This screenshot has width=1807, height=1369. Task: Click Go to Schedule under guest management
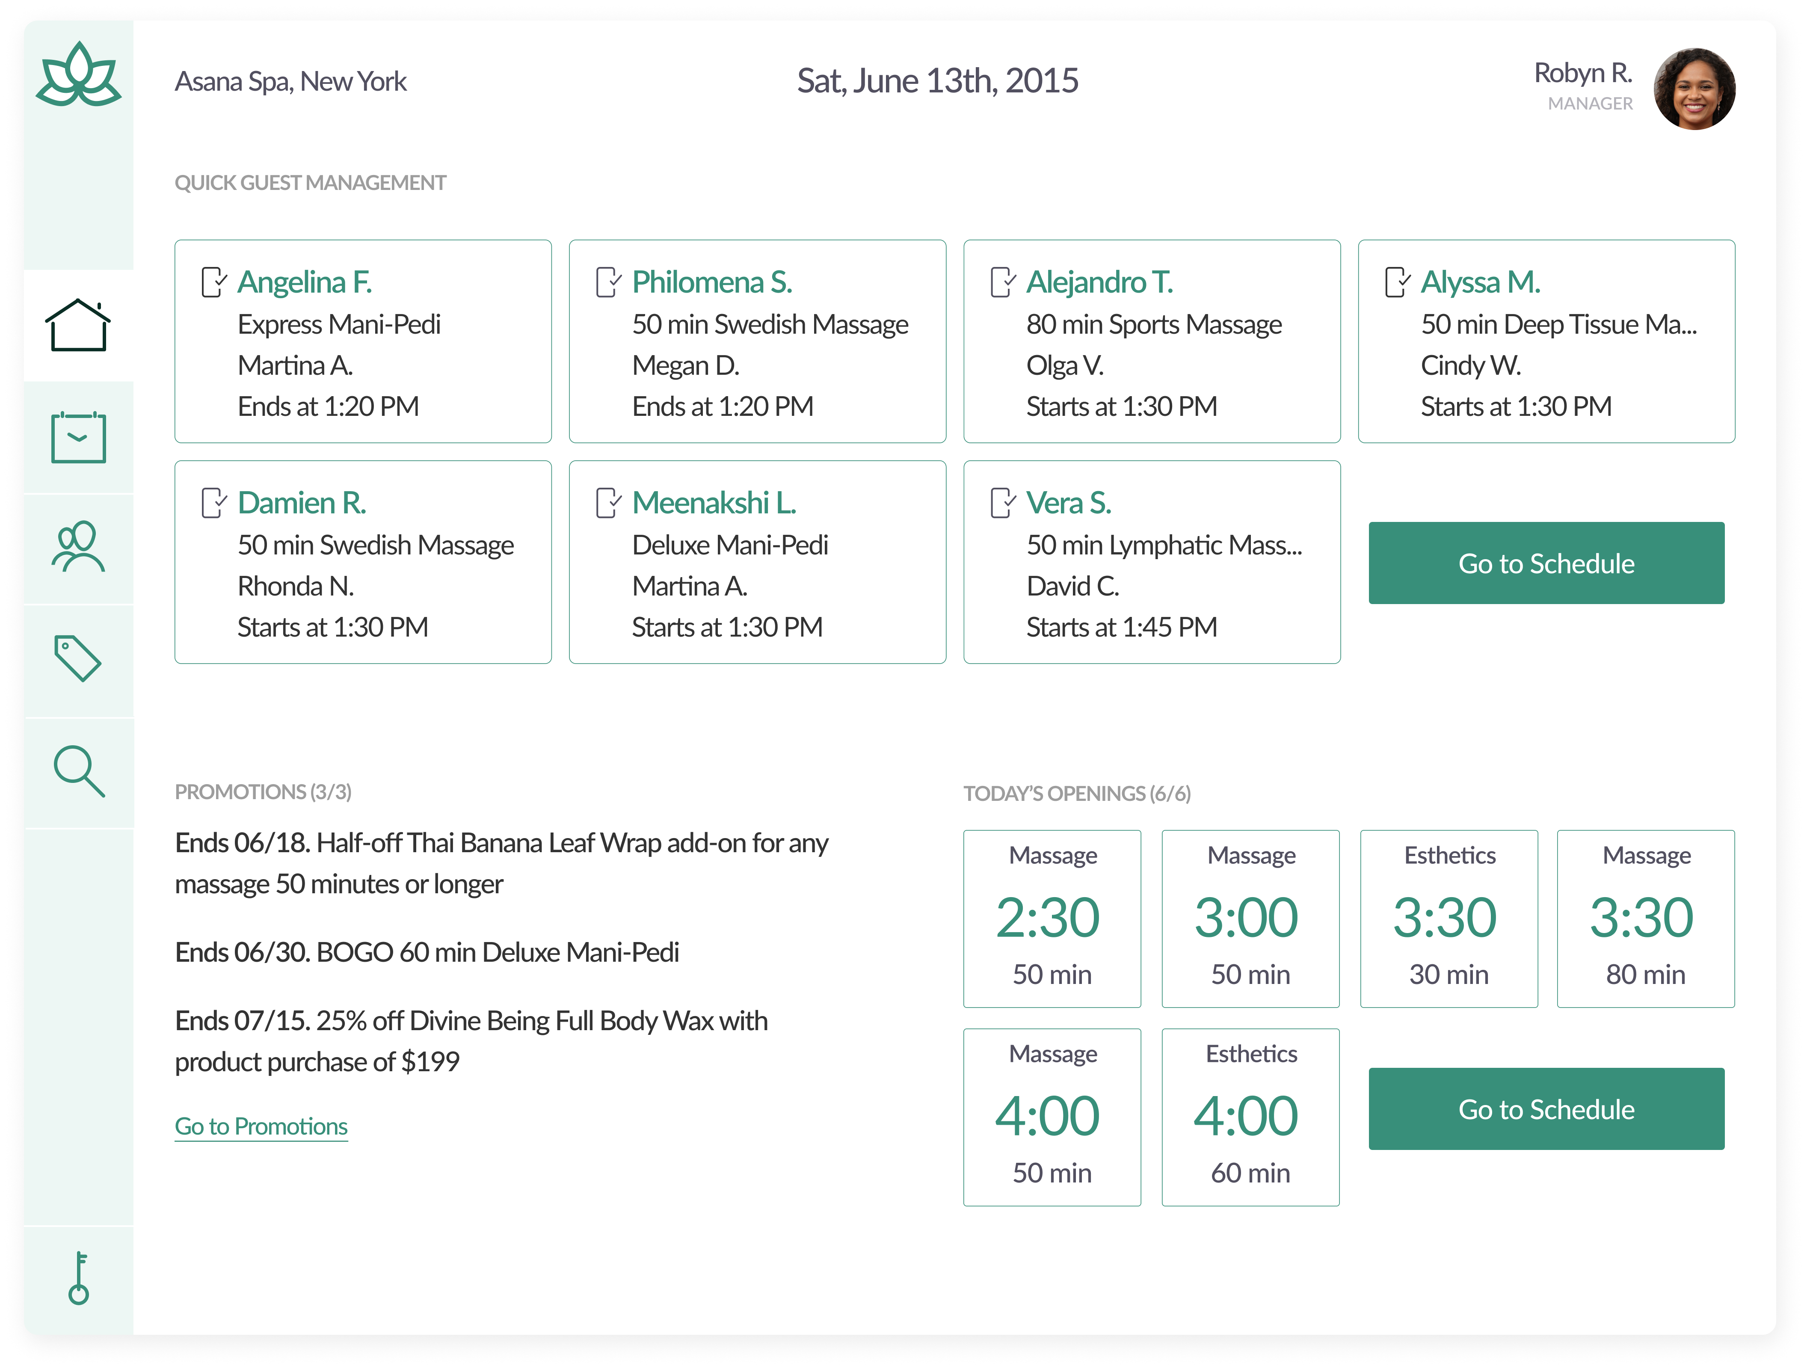(x=1546, y=563)
